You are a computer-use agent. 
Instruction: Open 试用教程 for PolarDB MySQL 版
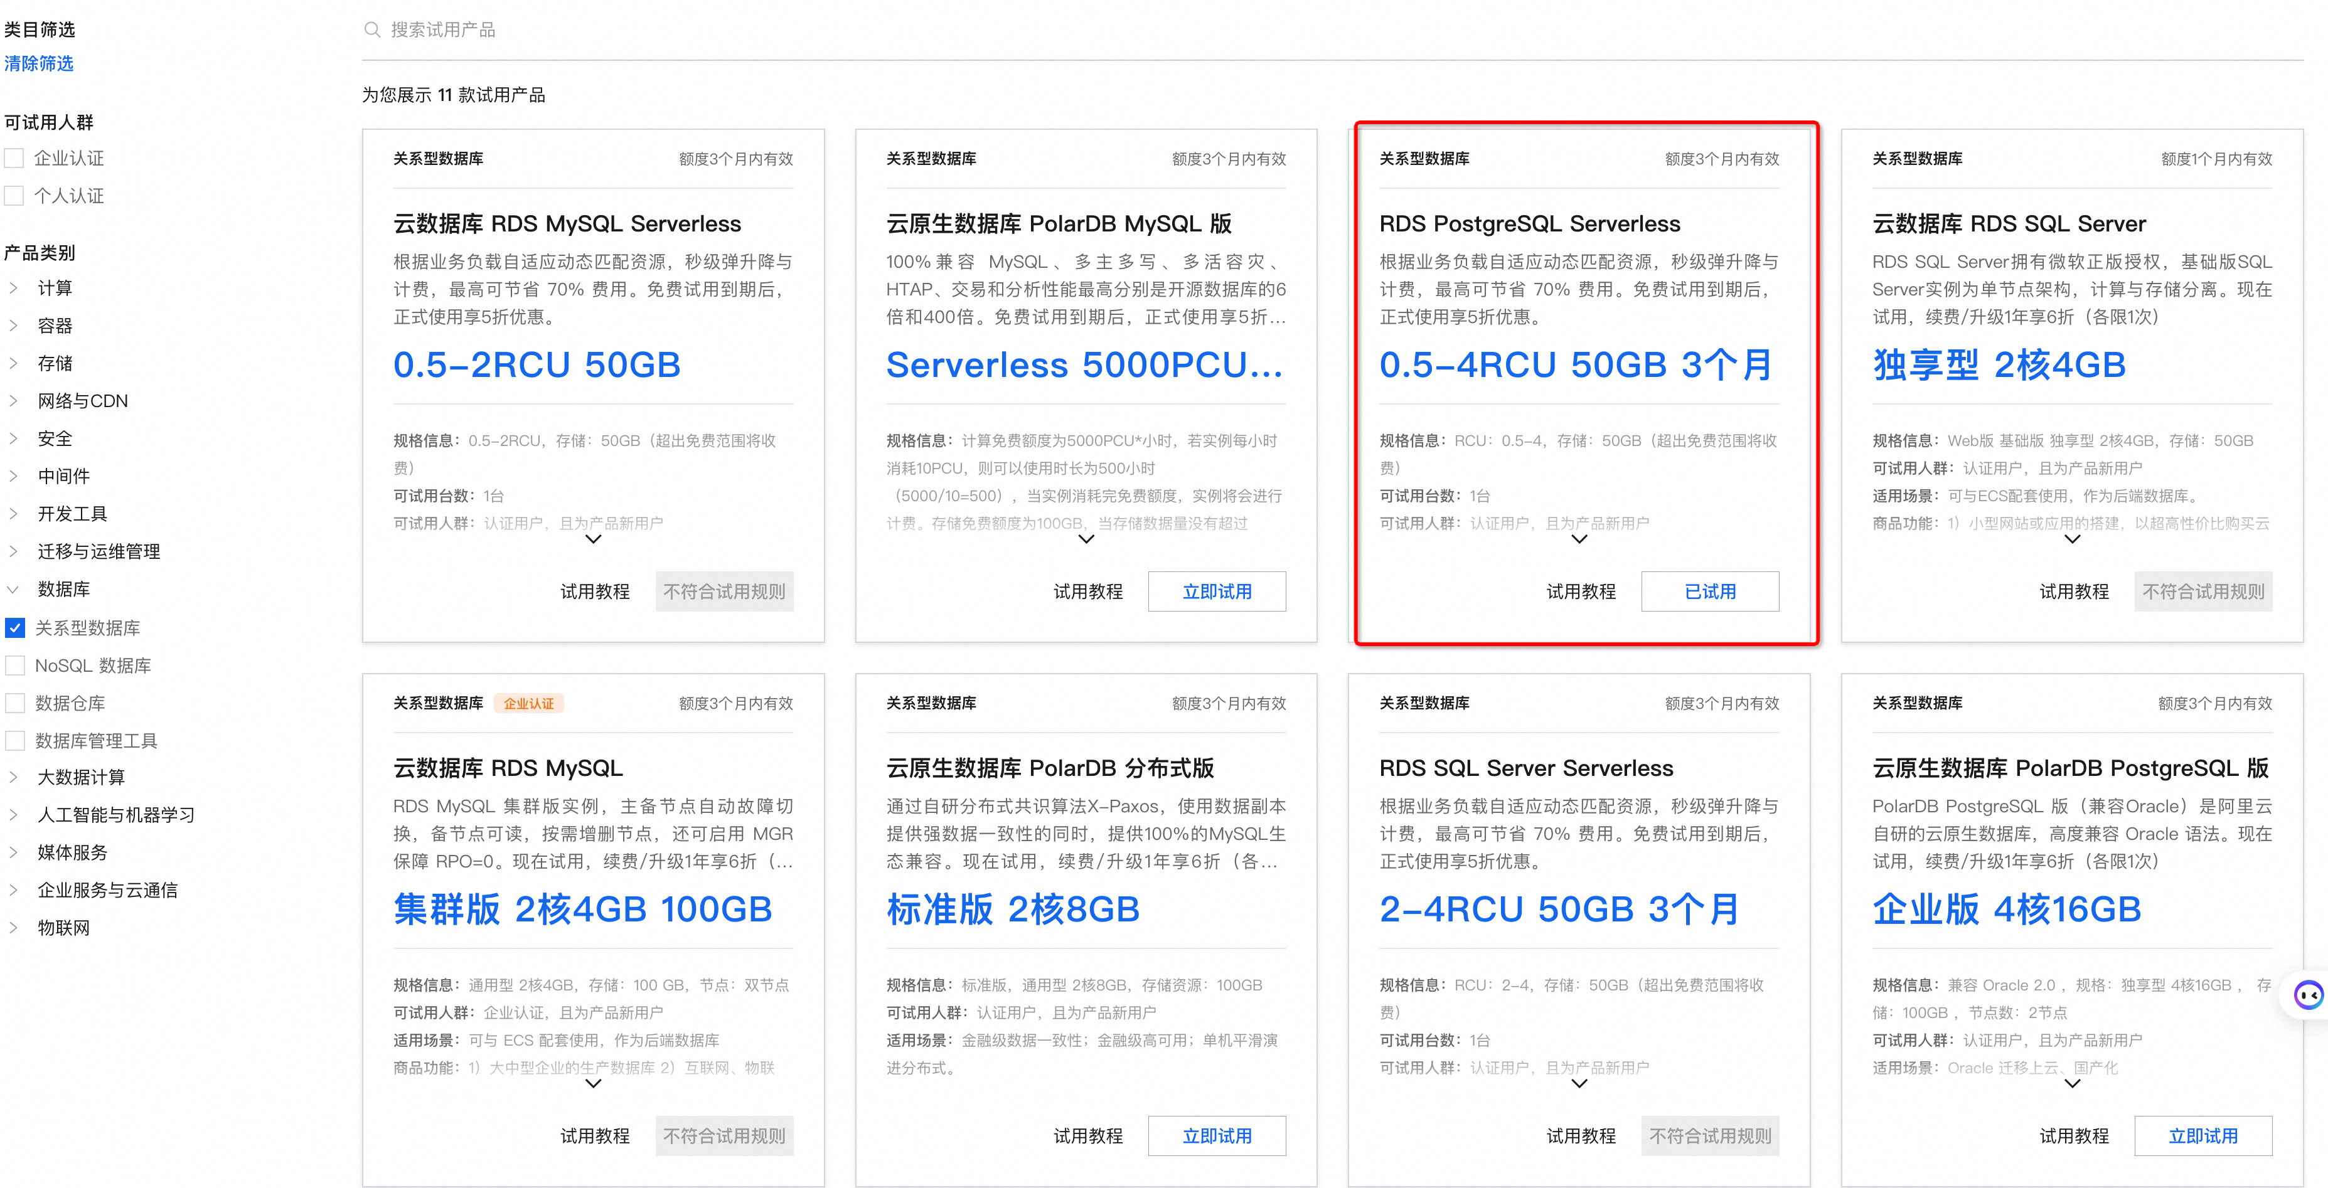1088,591
